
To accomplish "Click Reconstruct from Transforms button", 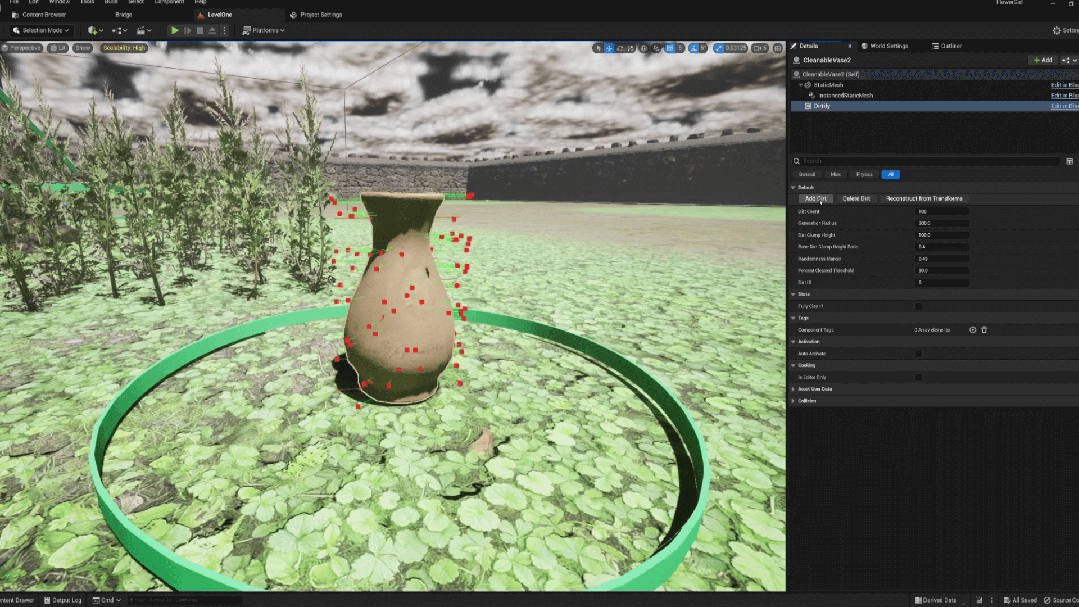I will [924, 198].
